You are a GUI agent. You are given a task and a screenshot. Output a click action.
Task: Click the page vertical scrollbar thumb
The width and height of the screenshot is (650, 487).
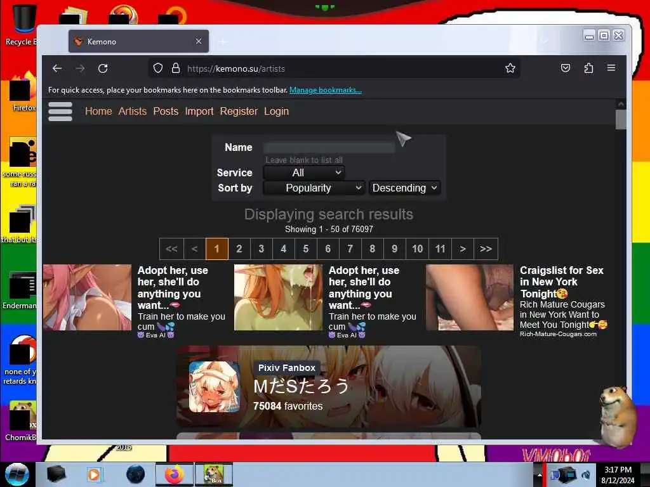pos(621,119)
